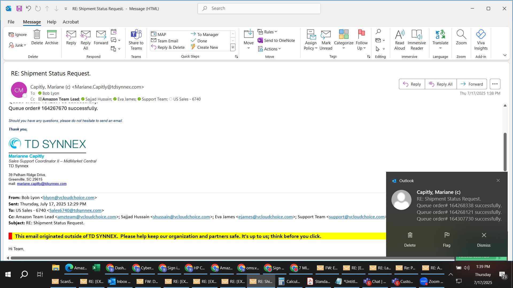The height and width of the screenshot is (288, 513).
Task: Click the vertical message scrollbar
Action: tap(505, 152)
